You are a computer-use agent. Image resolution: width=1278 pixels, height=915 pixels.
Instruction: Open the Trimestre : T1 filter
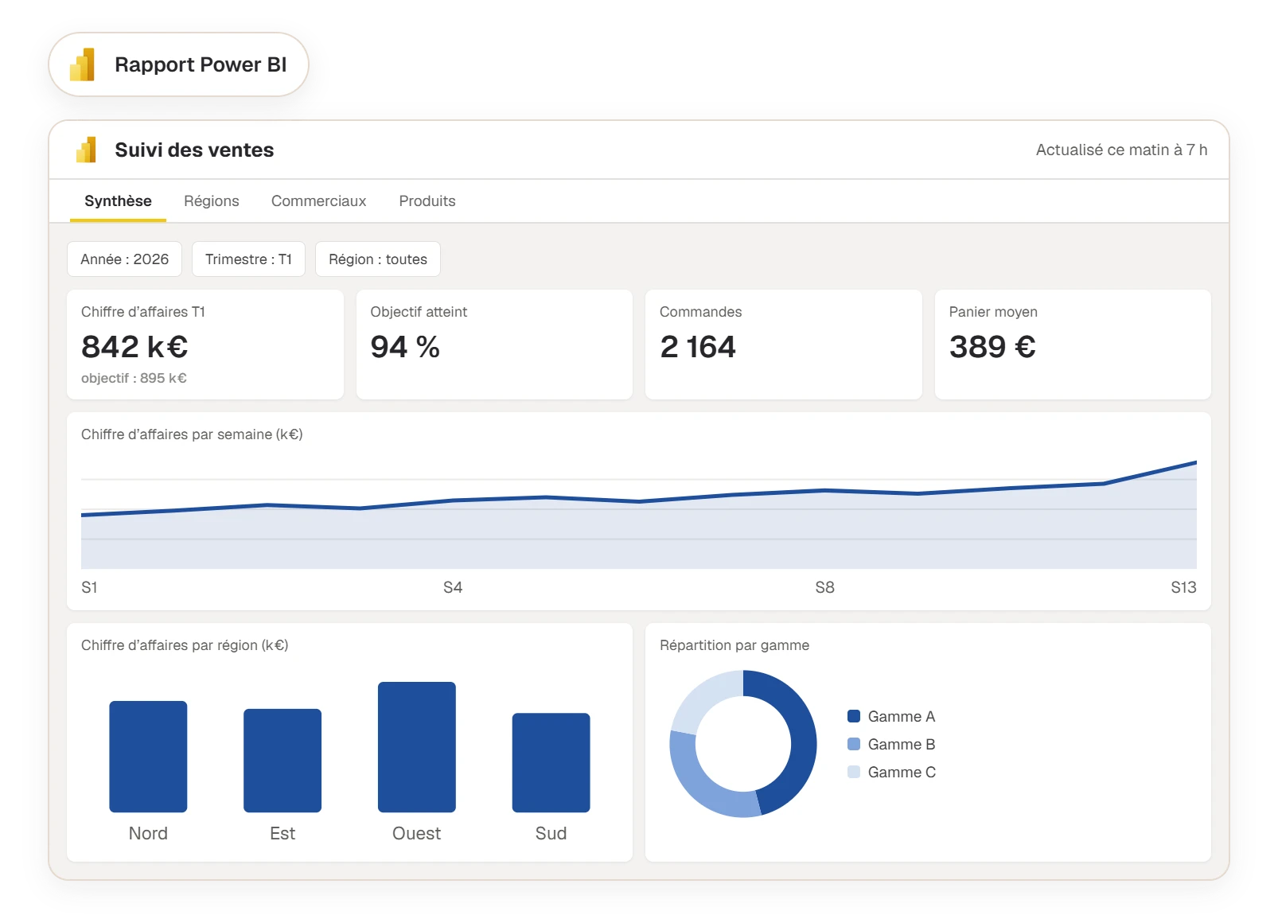click(x=248, y=259)
